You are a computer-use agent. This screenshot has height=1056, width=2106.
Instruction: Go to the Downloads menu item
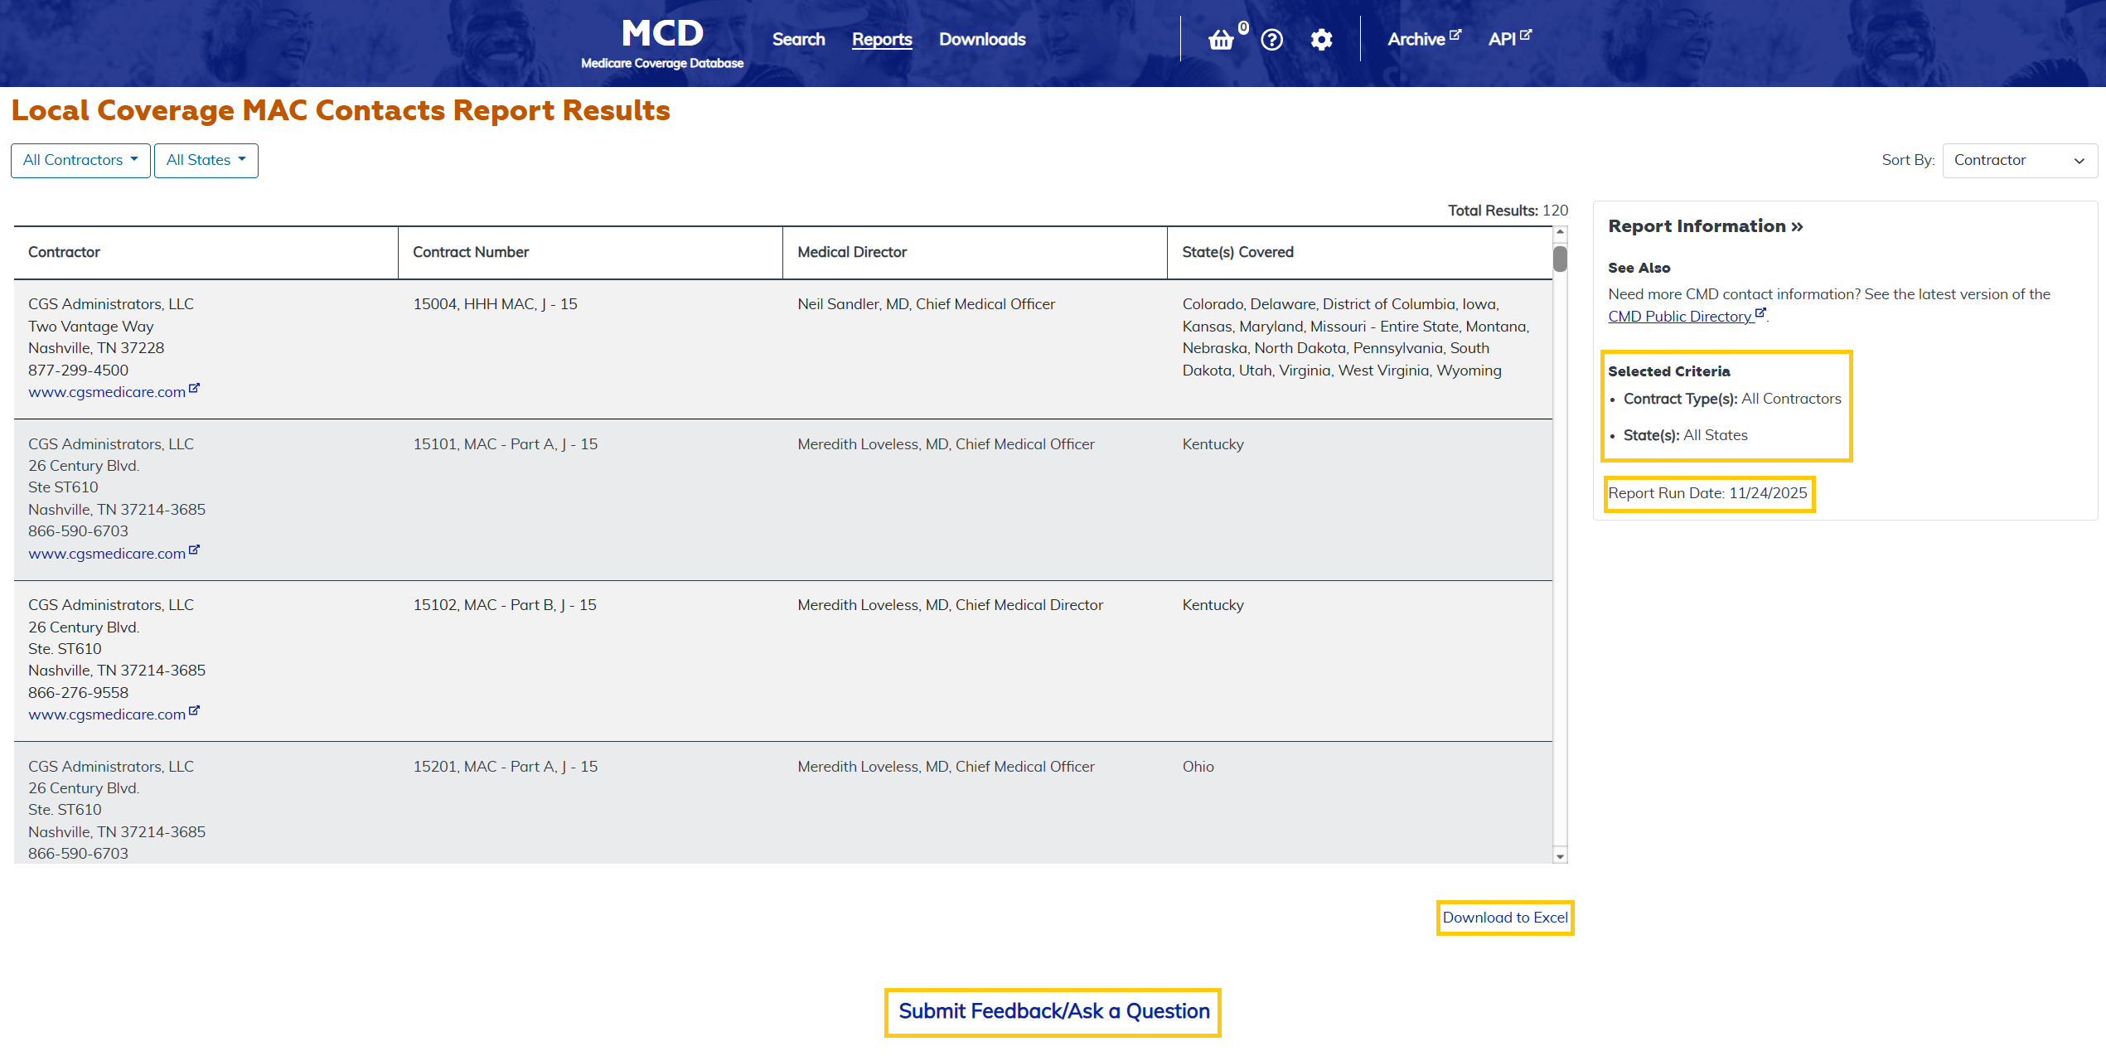coord(982,39)
